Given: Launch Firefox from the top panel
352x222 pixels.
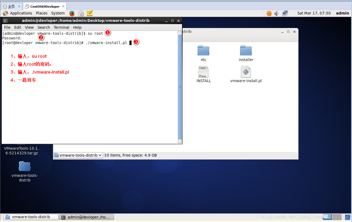Looking at the screenshot, I should coord(72,13).
